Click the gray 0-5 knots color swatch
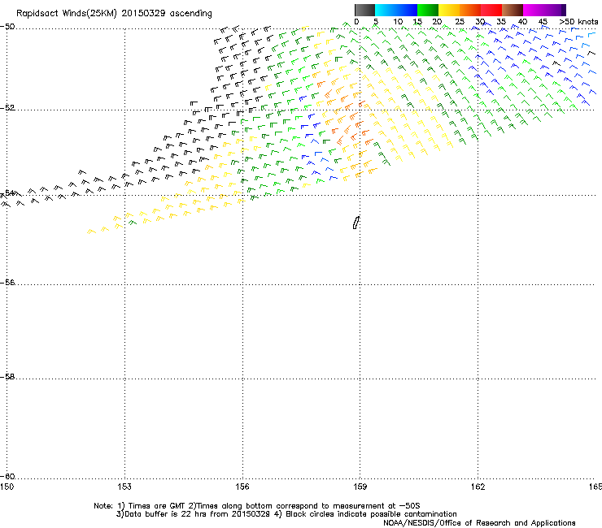The width and height of the screenshot is (602, 528). coord(364,10)
